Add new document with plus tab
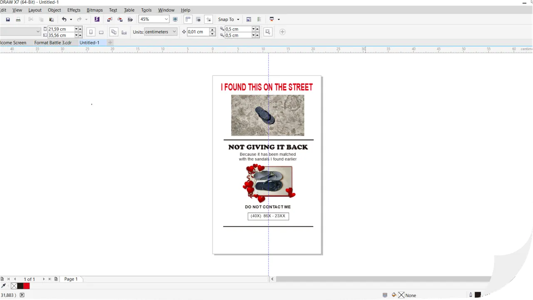The height and width of the screenshot is (300, 533). coord(110,42)
